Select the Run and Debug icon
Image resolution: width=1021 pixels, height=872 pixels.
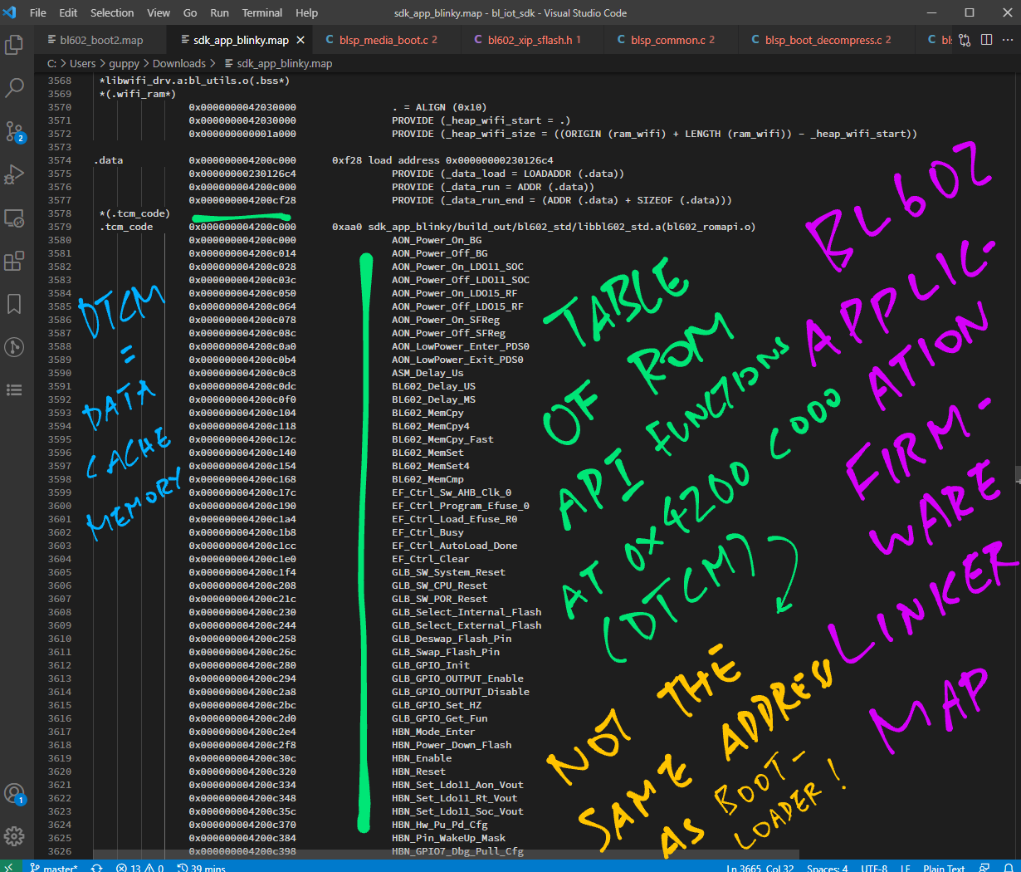14,174
